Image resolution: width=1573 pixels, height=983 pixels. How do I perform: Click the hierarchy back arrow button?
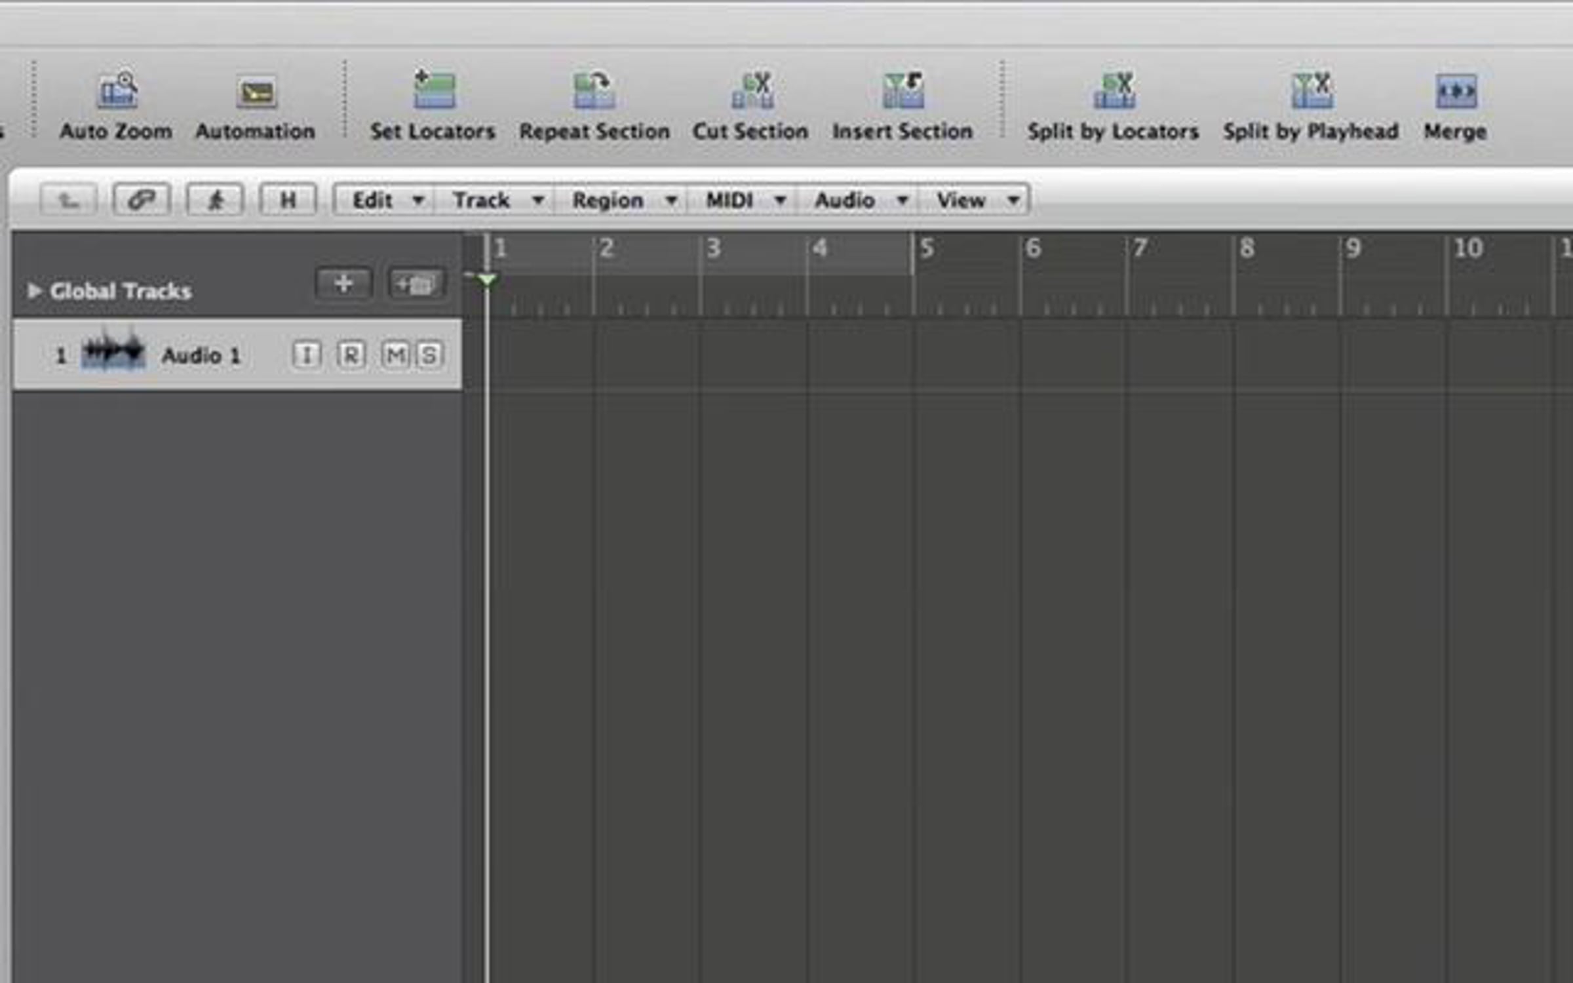tap(69, 199)
